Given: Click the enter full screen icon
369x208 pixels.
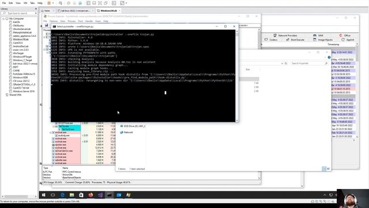Looking at the screenshot, I should 100,3.
